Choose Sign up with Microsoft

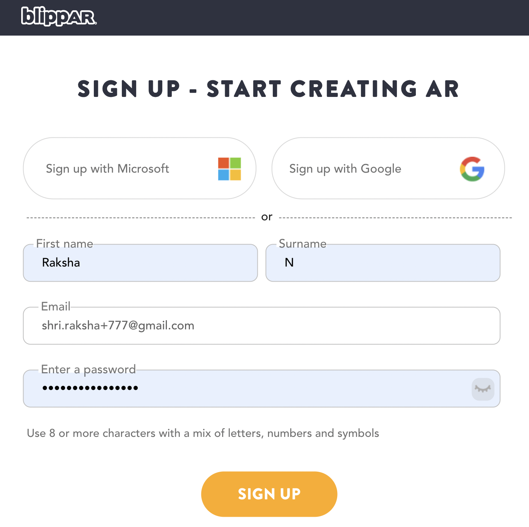[x=140, y=168]
